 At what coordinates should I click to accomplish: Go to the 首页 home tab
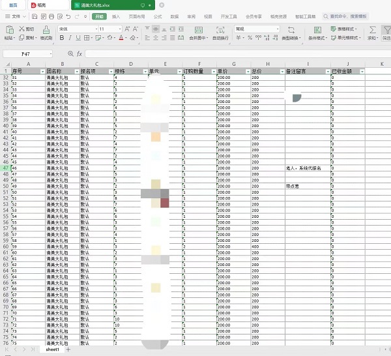point(13,5)
